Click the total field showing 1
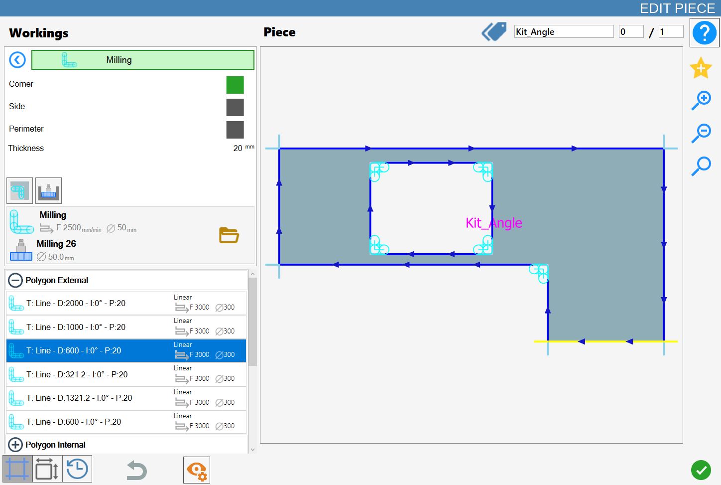Viewport: 721px width, 485px height. coord(671,32)
